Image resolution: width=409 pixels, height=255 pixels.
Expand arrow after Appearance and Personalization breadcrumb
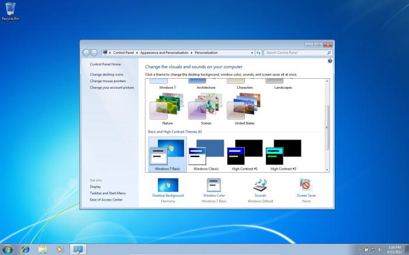(x=192, y=53)
